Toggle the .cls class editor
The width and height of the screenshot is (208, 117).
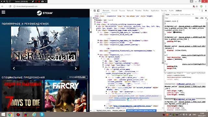point(201,18)
